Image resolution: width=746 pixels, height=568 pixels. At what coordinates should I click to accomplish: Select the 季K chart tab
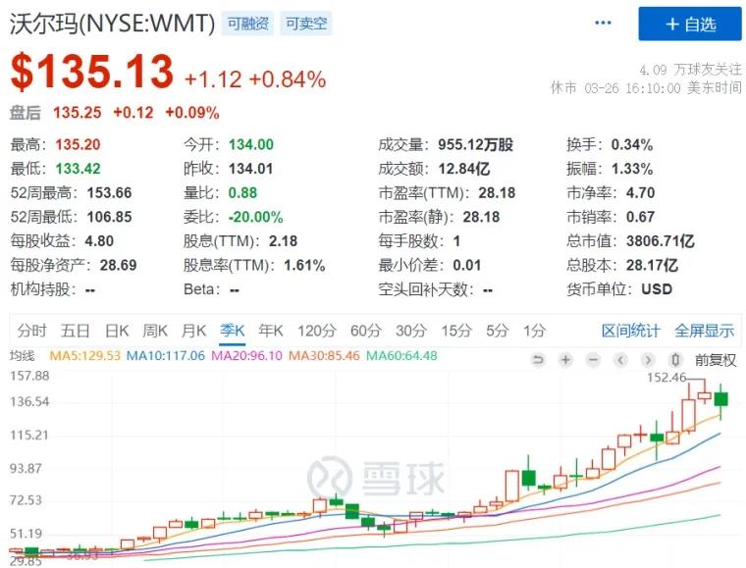point(233,331)
